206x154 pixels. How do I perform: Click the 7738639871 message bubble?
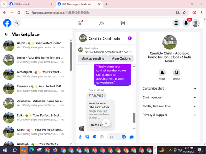pyautogui.click(x=96, y=96)
